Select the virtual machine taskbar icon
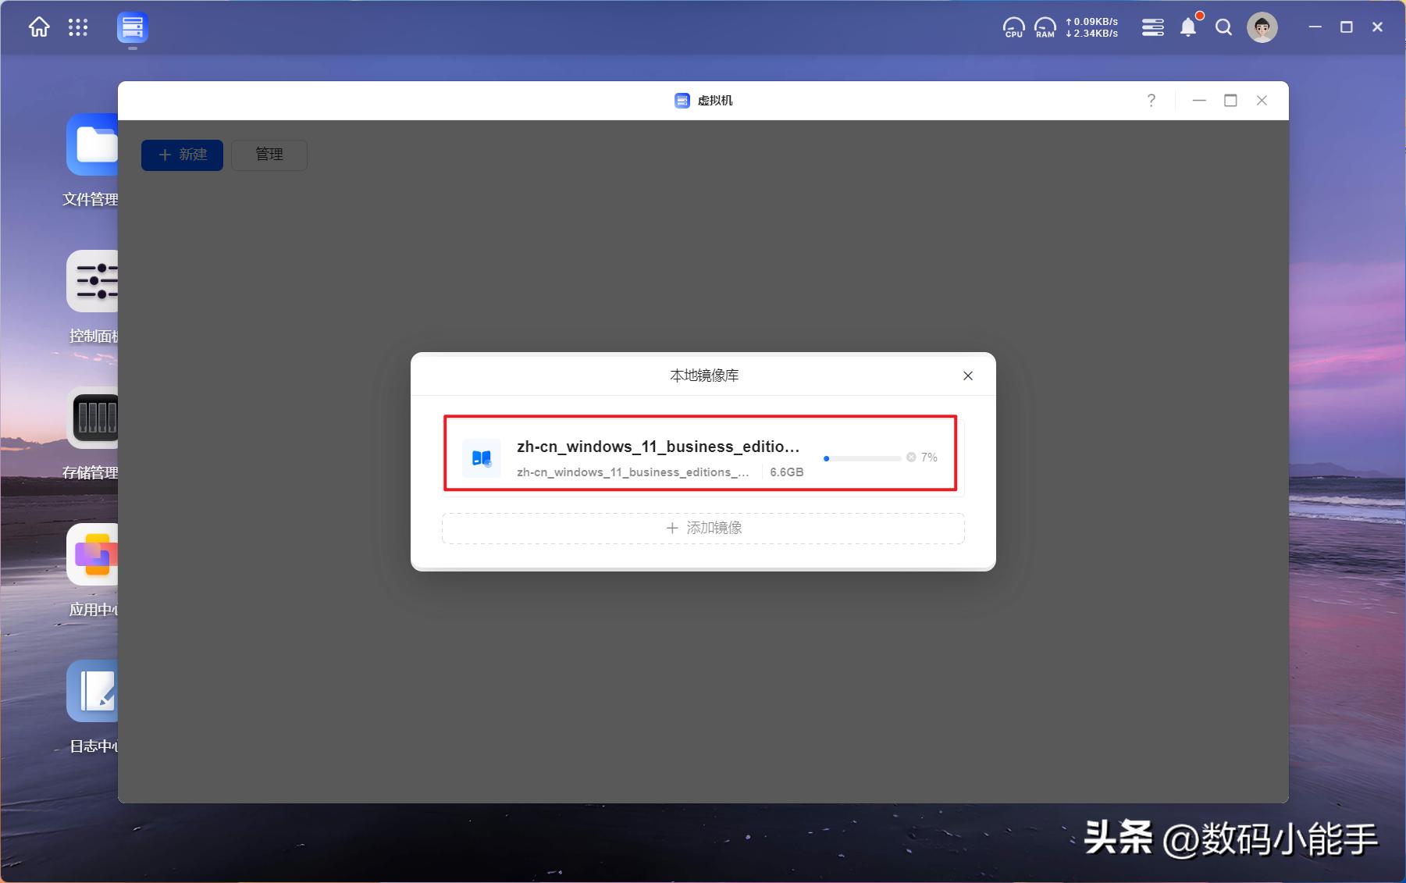 [133, 28]
